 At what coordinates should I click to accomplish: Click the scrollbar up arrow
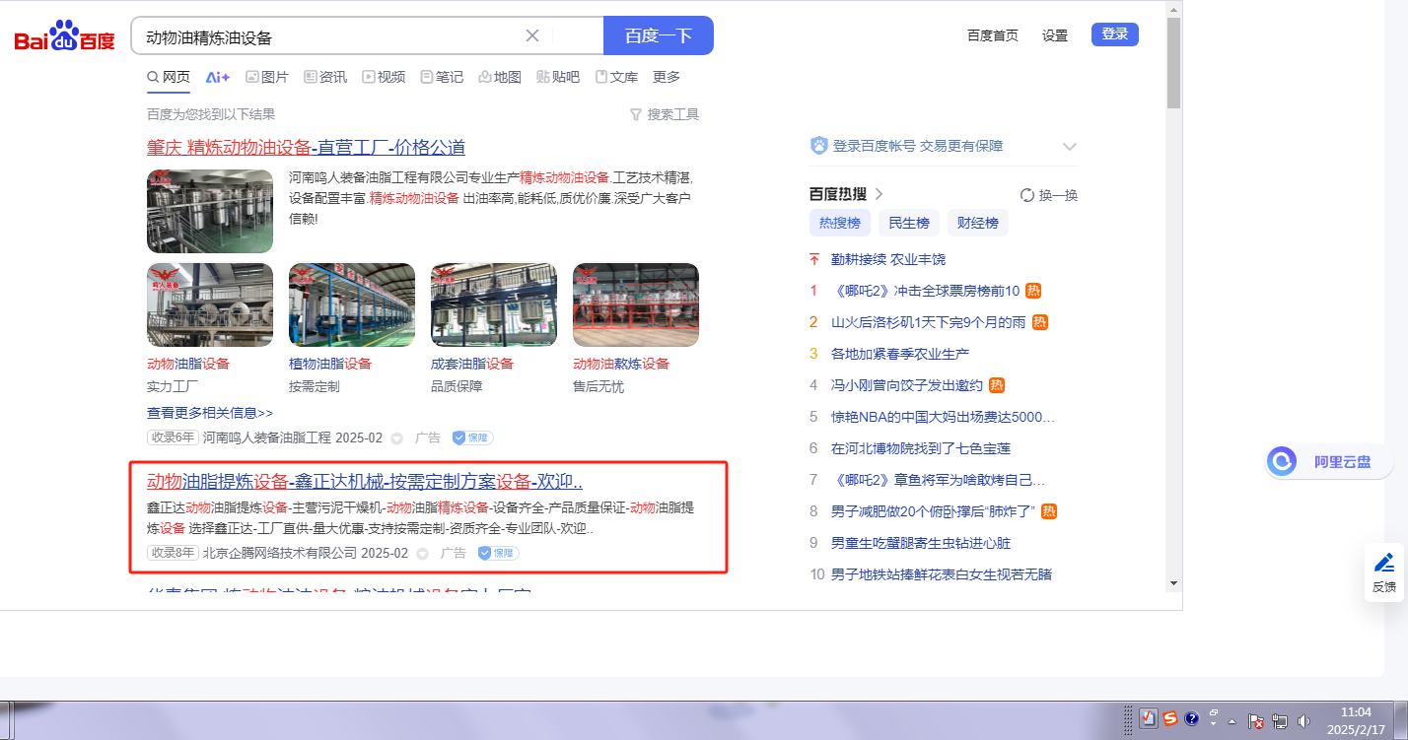[1173, 8]
